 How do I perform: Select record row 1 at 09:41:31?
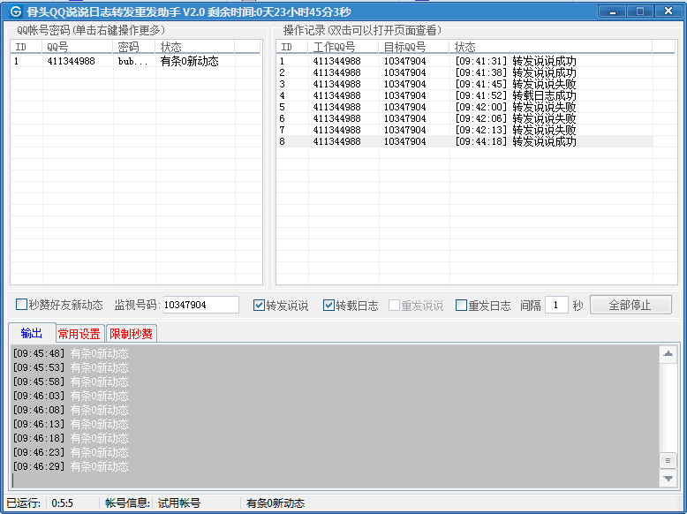coord(464,61)
